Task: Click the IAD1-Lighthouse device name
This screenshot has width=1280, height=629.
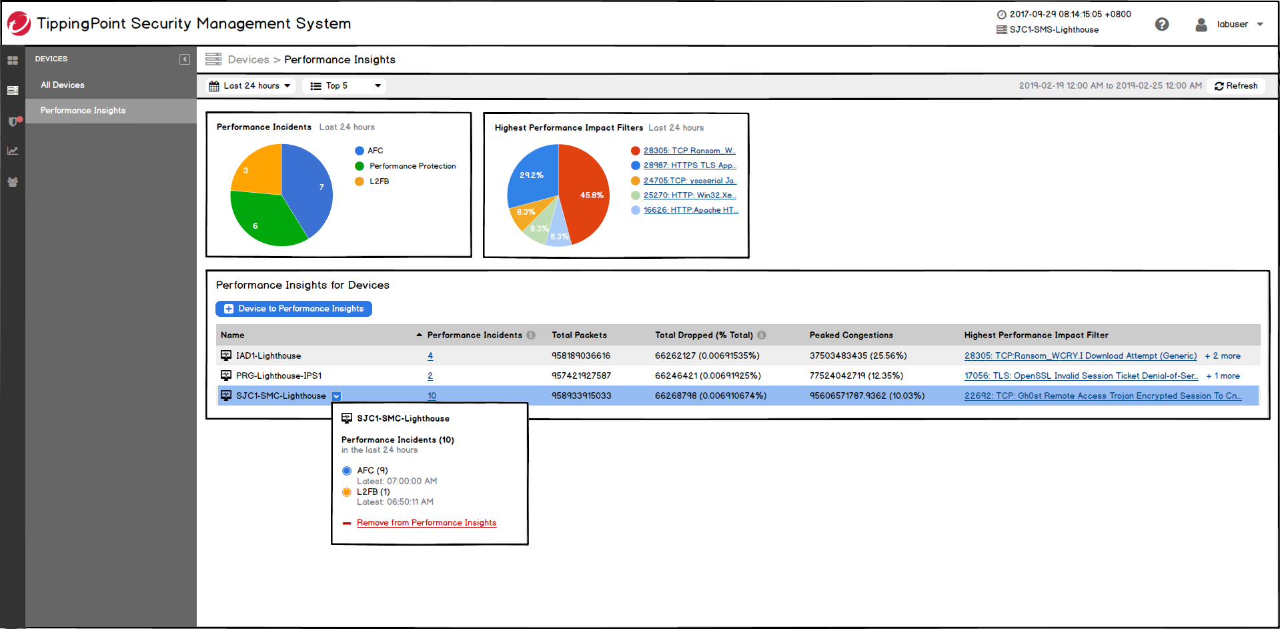Action: (268, 356)
